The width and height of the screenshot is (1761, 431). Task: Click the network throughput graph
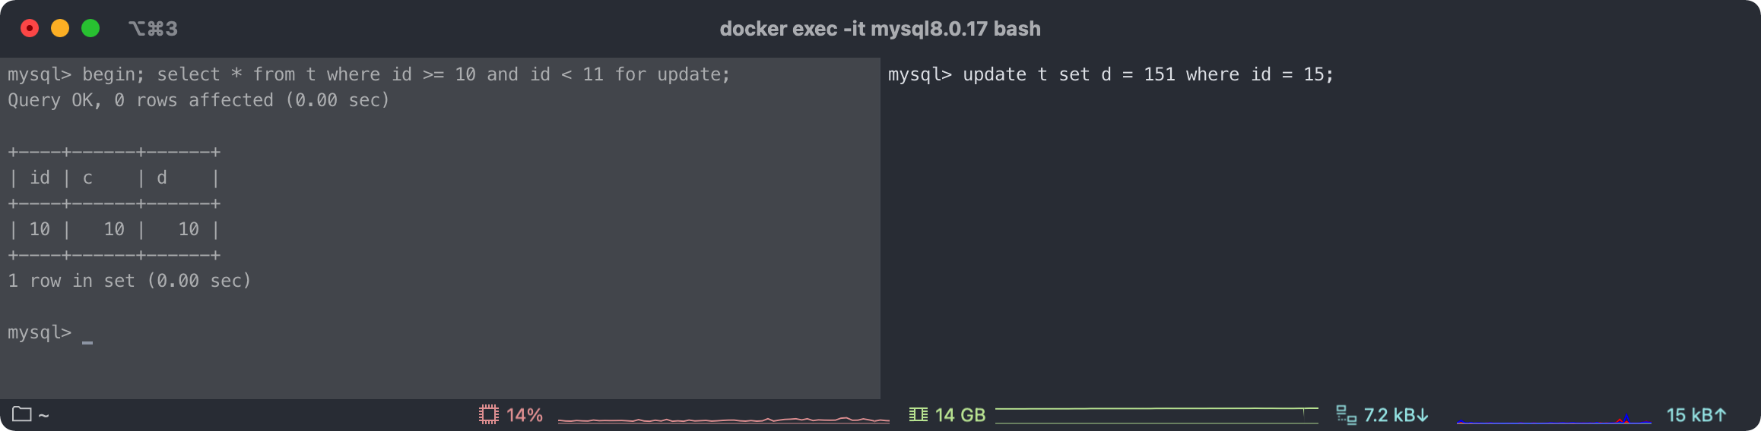pos(1553,418)
